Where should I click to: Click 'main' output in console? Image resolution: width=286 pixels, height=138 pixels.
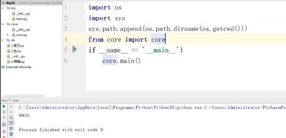tap(24, 115)
